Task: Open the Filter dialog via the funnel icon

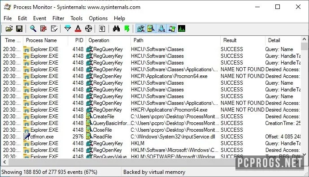Action: [x=68, y=29]
